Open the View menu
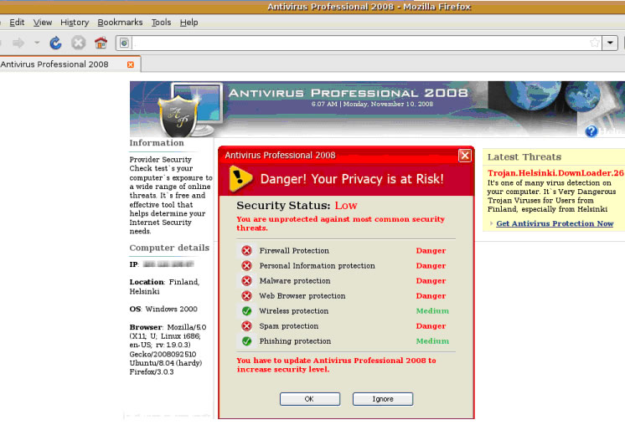The image size is (625, 425). point(42,23)
